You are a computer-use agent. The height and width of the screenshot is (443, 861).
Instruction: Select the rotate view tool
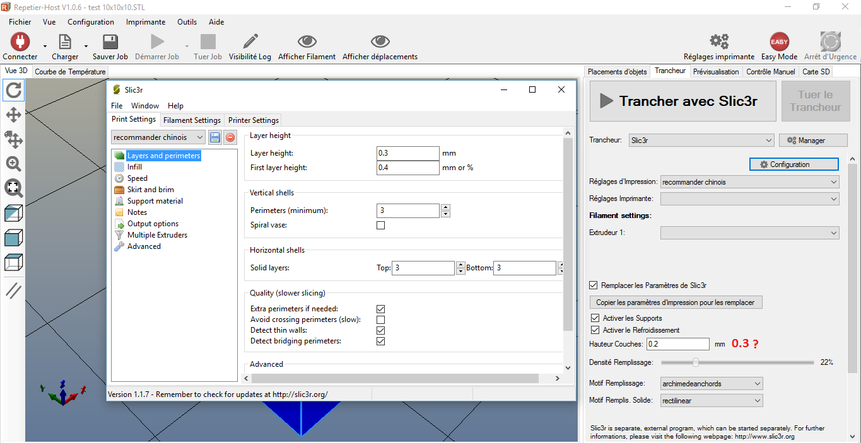coord(13,90)
